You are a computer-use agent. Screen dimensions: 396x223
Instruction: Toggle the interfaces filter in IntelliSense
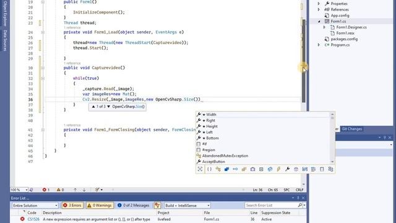(x=235, y=169)
